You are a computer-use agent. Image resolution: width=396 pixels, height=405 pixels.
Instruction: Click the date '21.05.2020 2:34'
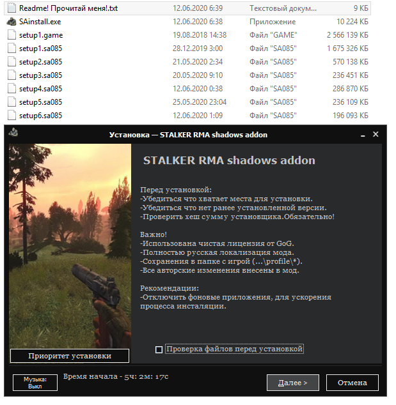tap(198, 62)
